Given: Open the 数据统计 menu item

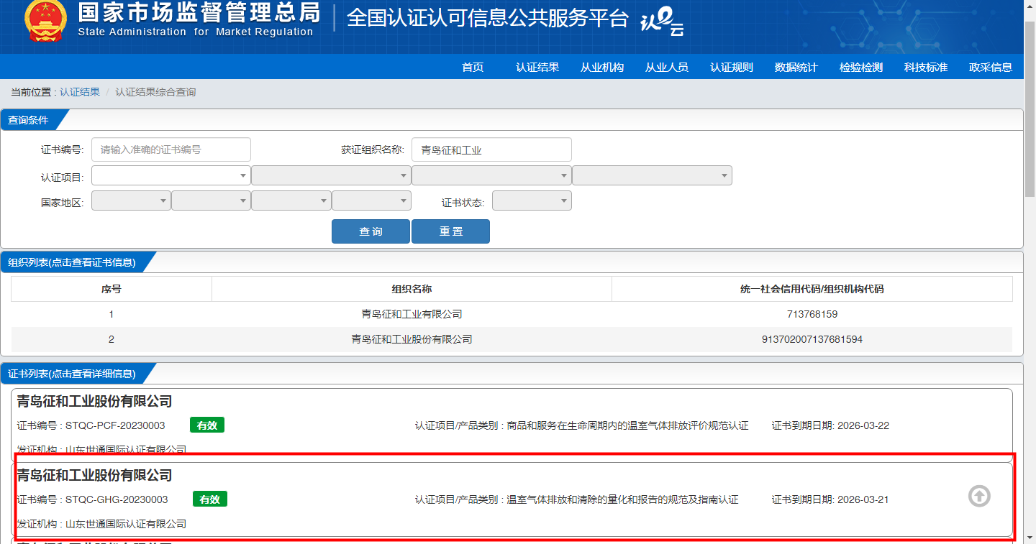Looking at the screenshot, I should click(796, 68).
